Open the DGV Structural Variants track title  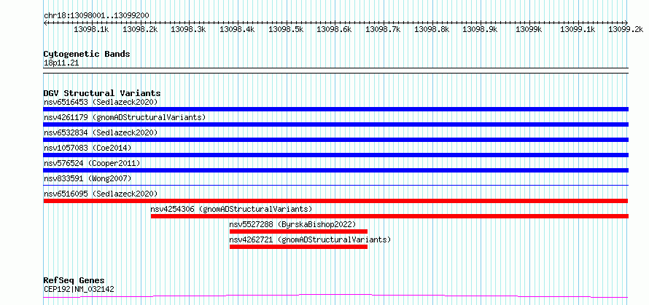[x=102, y=93]
